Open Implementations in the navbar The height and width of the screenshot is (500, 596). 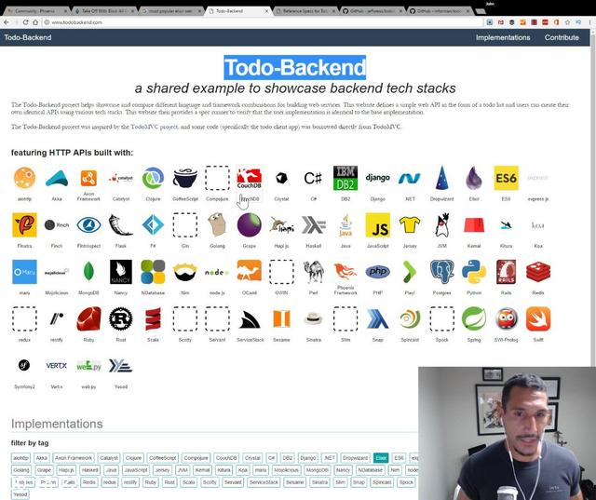[x=503, y=37]
